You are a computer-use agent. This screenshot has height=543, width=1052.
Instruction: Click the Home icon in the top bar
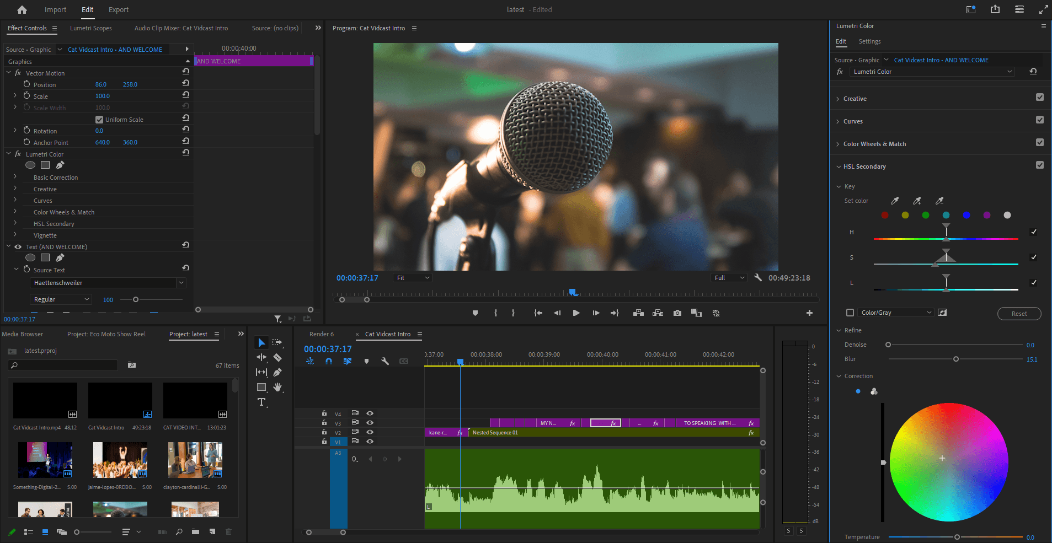(22, 10)
